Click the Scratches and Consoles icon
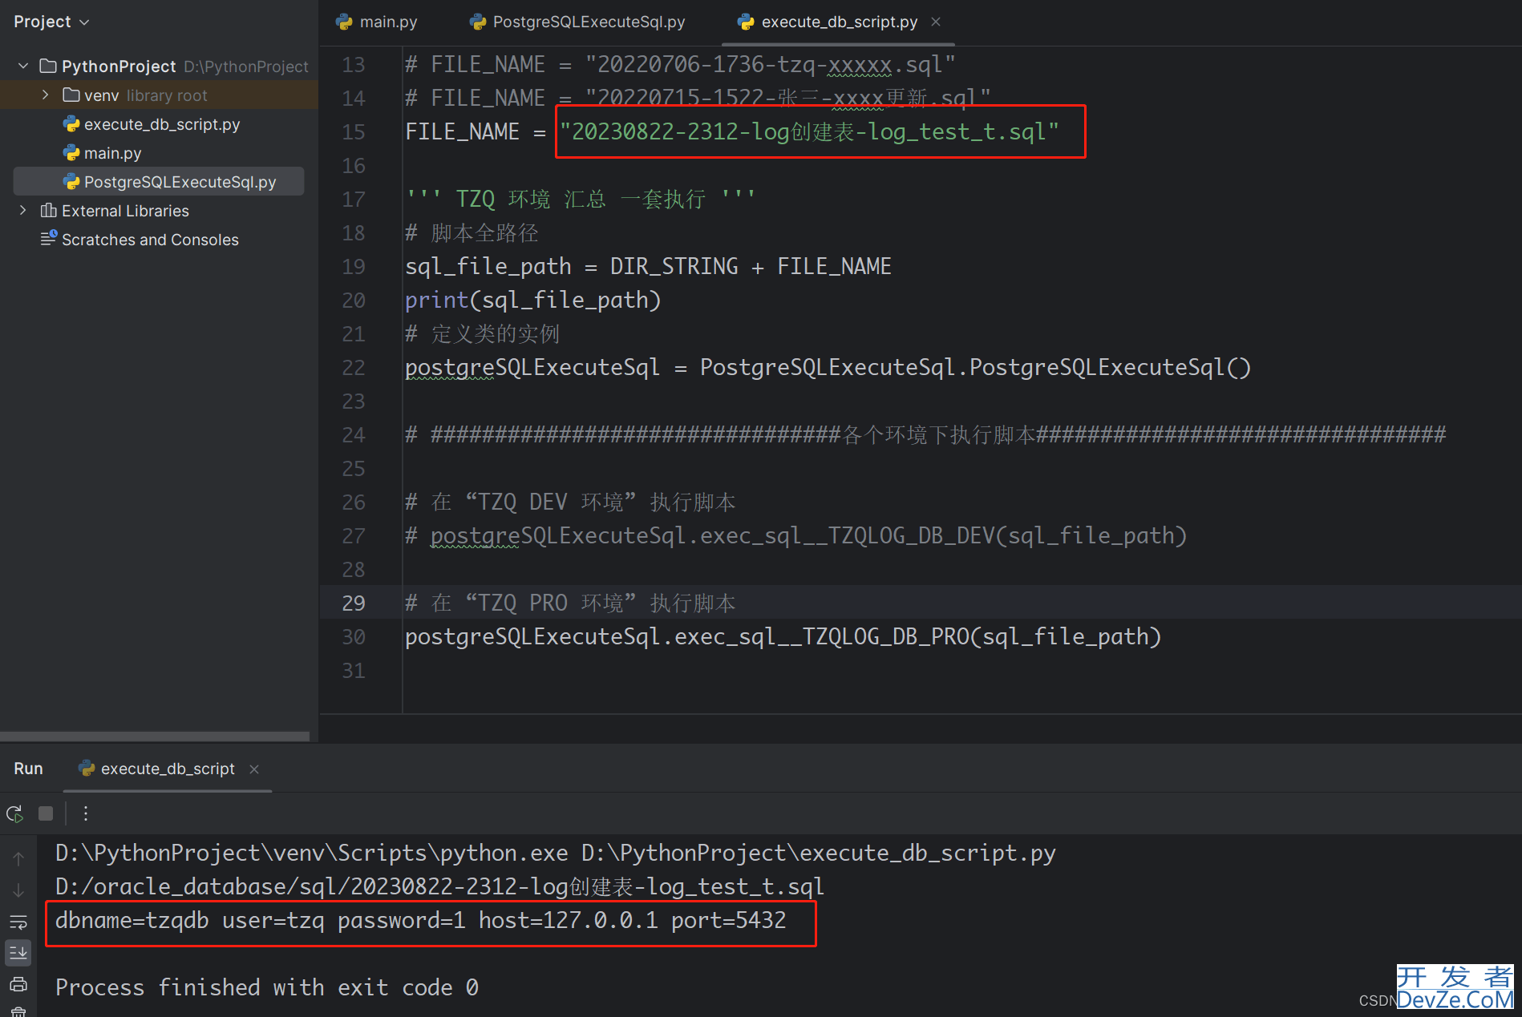The image size is (1522, 1017). tap(49, 238)
